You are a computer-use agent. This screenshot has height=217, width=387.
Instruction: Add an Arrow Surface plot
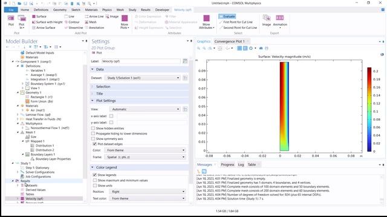point(44,28)
